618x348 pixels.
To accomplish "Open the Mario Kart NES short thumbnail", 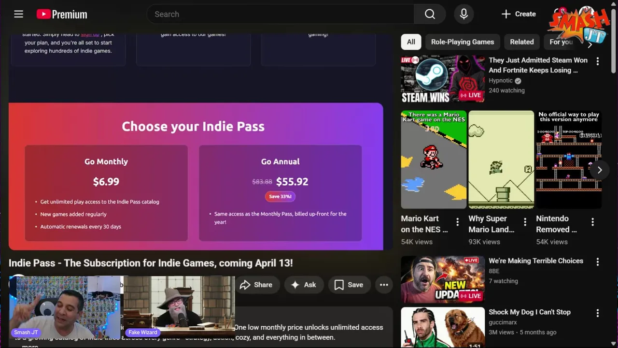I will tap(434, 159).
